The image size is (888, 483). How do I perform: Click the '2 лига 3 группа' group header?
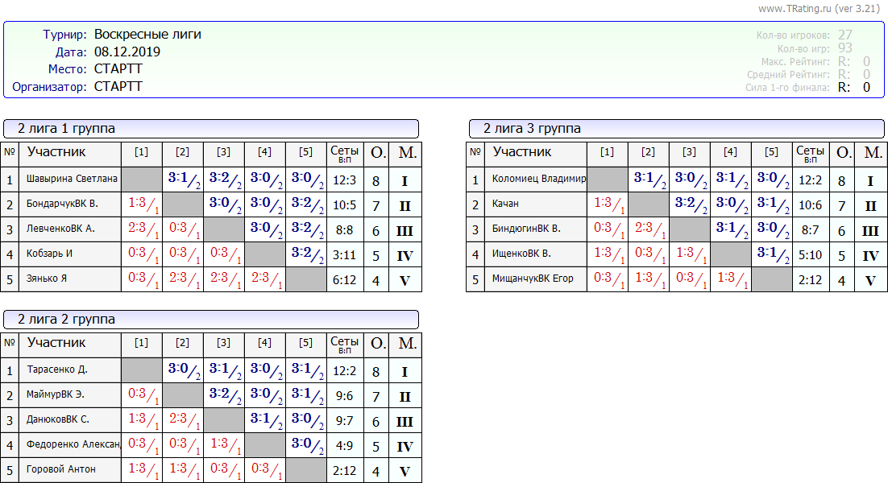[677, 129]
